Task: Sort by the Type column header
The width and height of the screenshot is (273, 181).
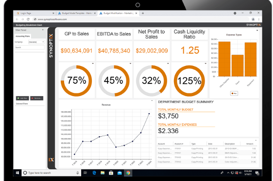Action: point(193,144)
